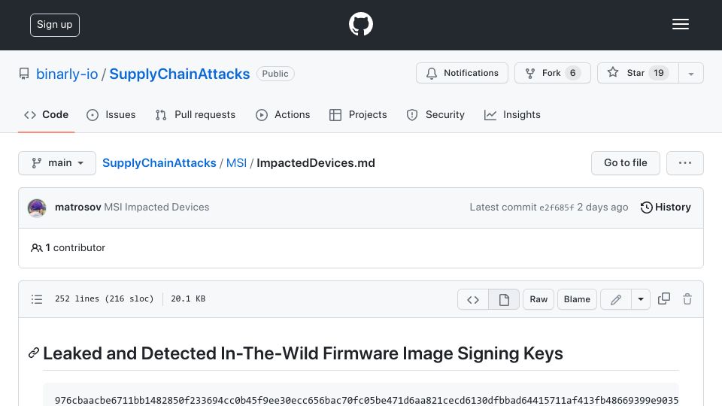Click the Notifications bell button

point(462,73)
